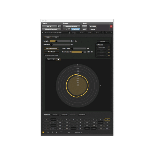Viewport: 155px width, 155px height.
Task: Select the Footsteps rehearsal sound
Action: 102,47
